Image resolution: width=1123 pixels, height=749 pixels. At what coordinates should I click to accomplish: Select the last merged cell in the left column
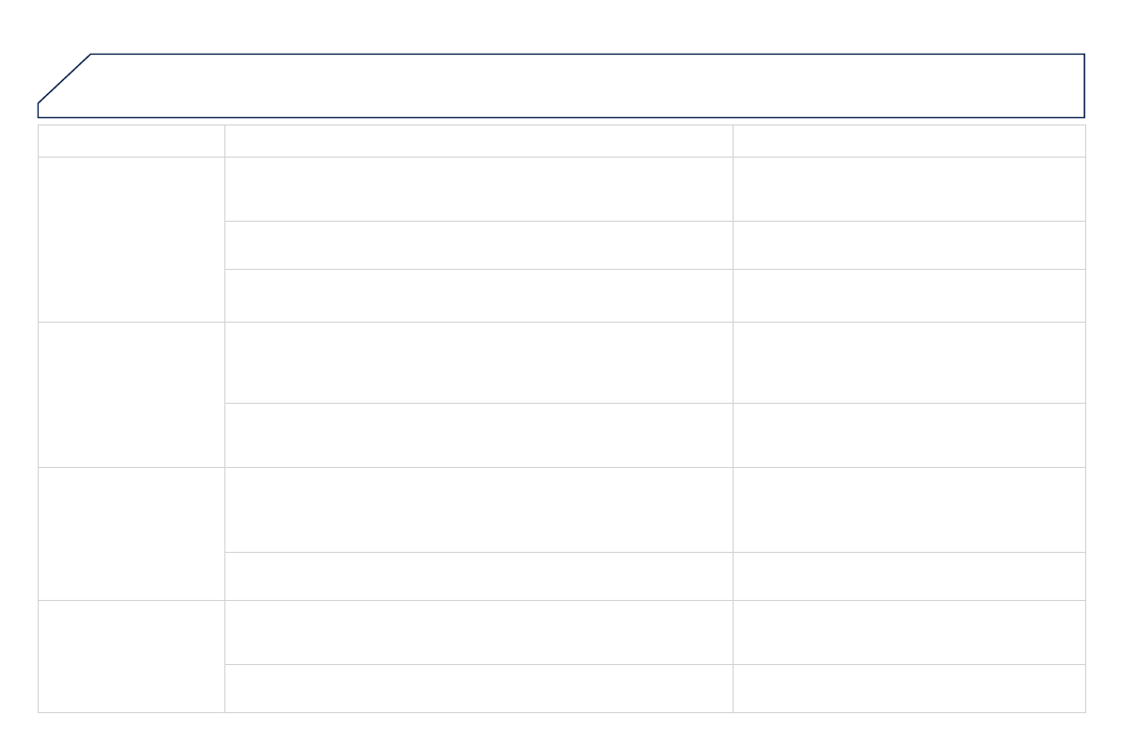click(131, 656)
